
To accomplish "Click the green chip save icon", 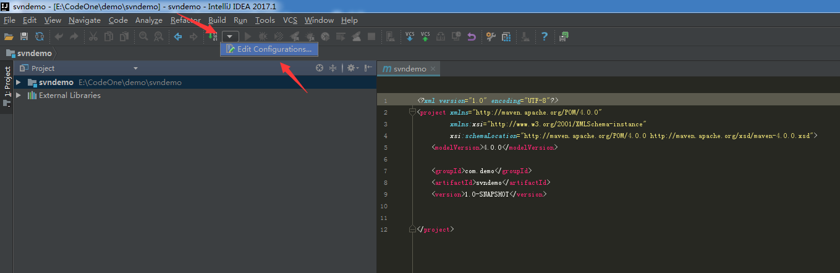I will 564,36.
